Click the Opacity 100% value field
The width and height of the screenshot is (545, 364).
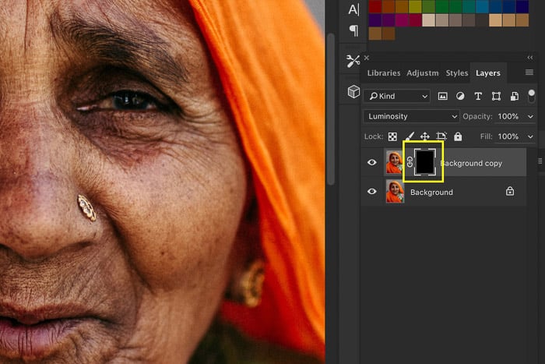click(x=508, y=117)
